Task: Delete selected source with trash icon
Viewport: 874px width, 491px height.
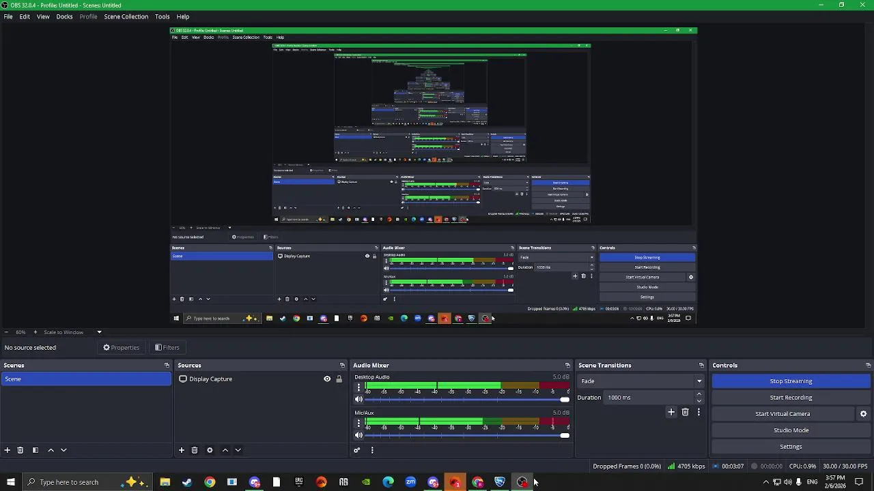Action: [x=195, y=450]
